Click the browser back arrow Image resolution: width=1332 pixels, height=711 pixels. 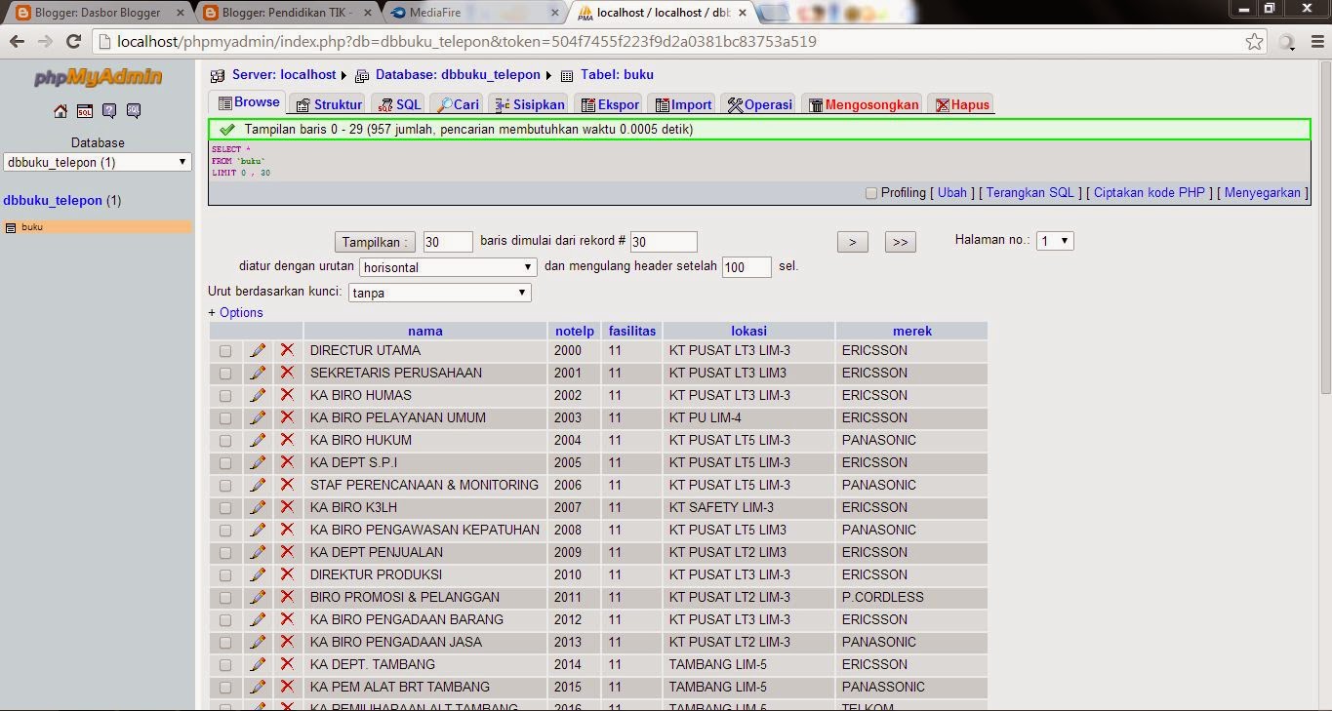tap(17, 42)
